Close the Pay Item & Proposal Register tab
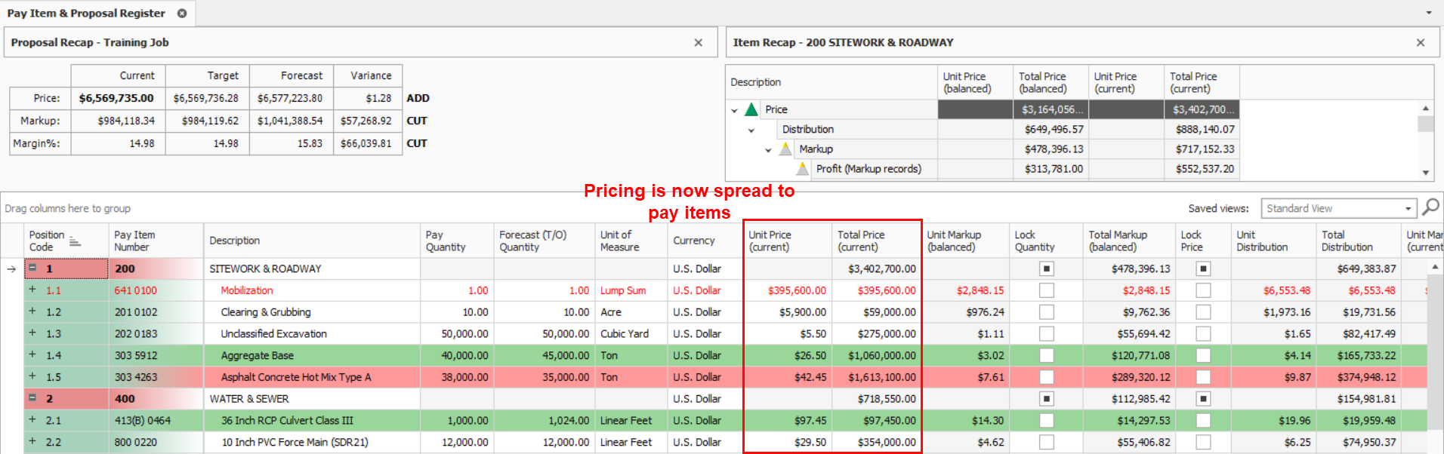The image size is (1444, 454). click(182, 14)
